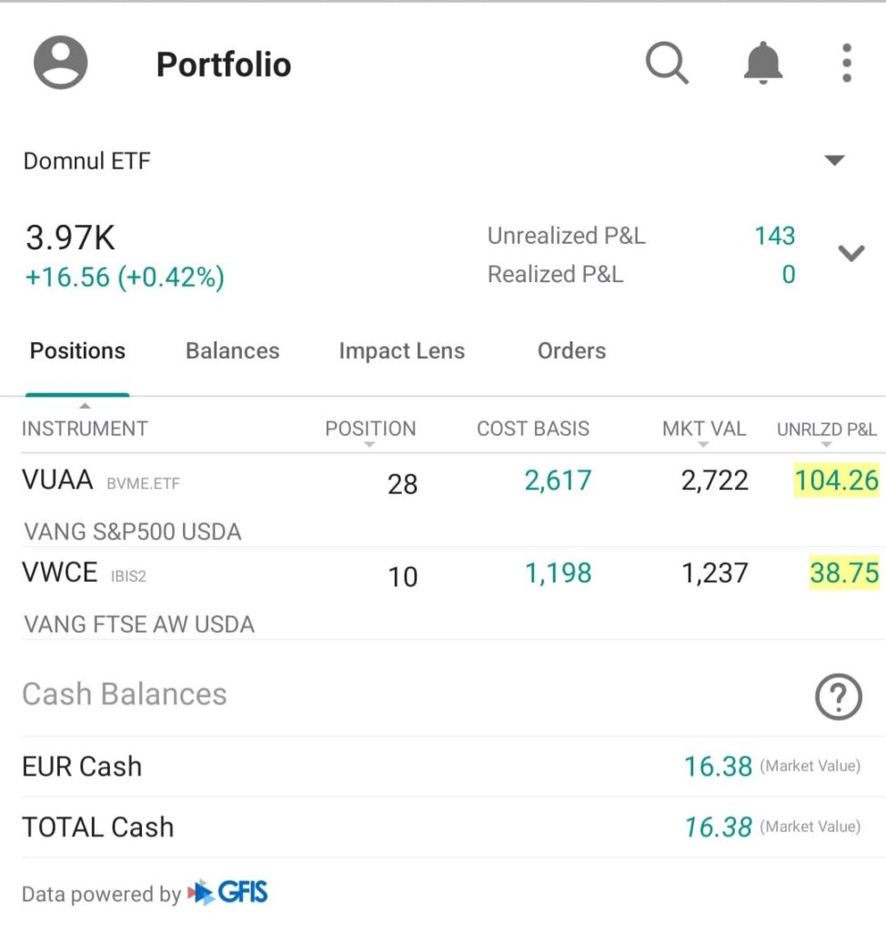The image size is (886, 932).
Task: Sort by the MKT VAL column
Action: 703,430
